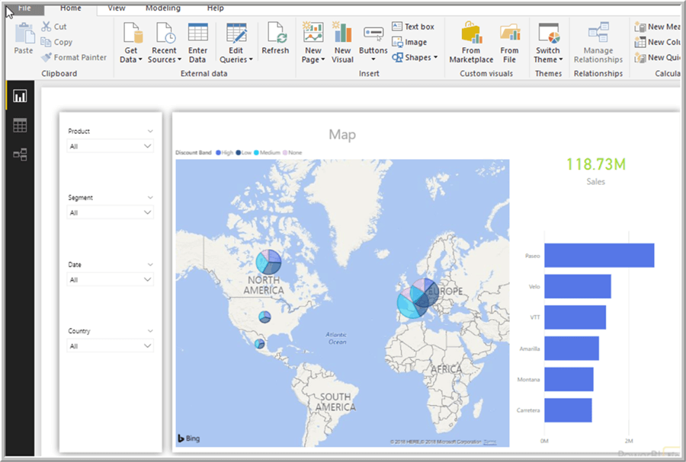Click the Map visual title
Screen dimensions: 686x462
coord(342,135)
